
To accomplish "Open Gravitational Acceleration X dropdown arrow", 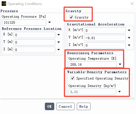I will 129,30.
